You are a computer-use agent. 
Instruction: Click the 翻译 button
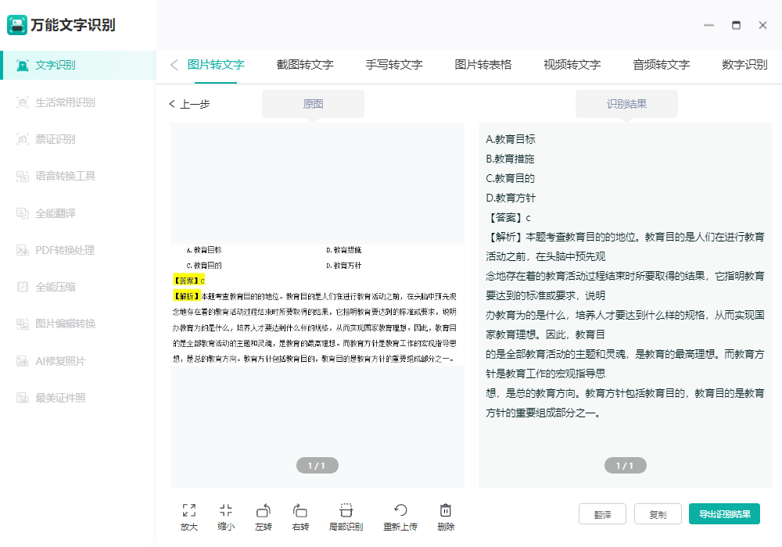[x=602, y=514]
